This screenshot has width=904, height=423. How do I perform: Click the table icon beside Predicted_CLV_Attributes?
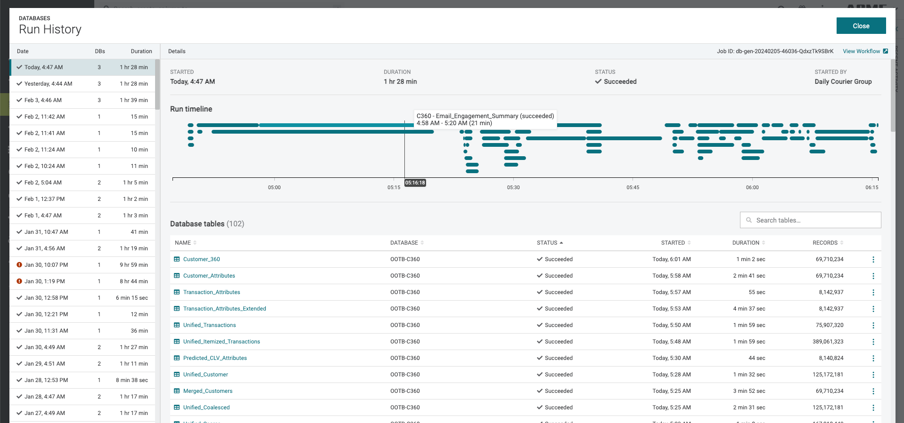coord(177,358)
